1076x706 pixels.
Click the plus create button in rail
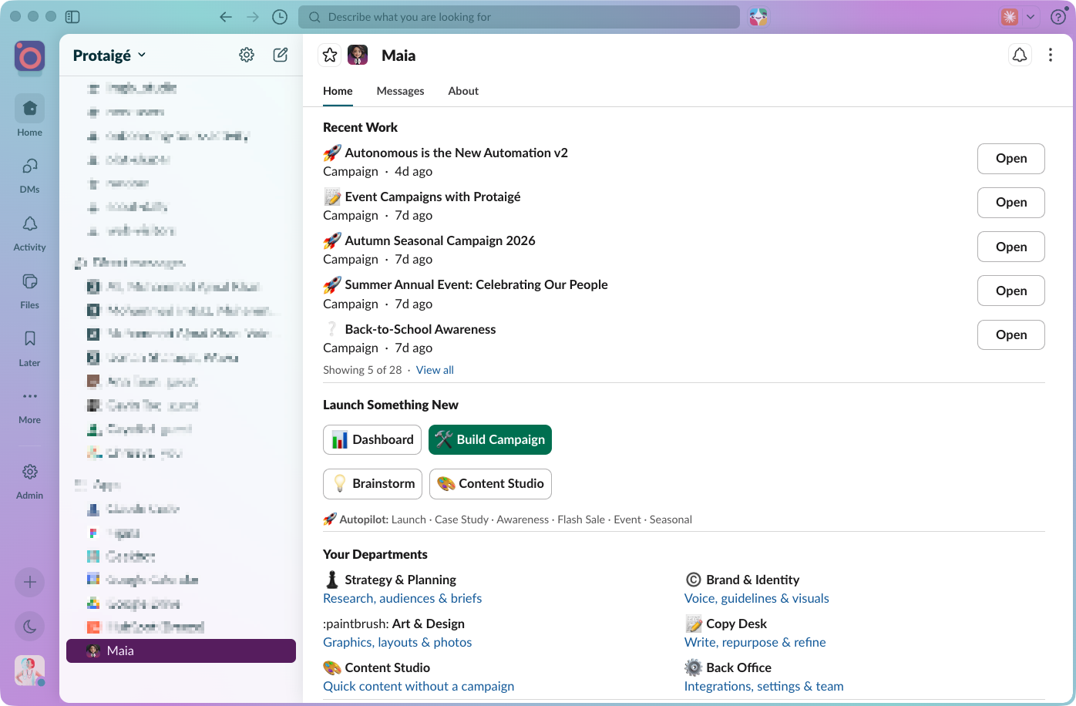point(29,582)
